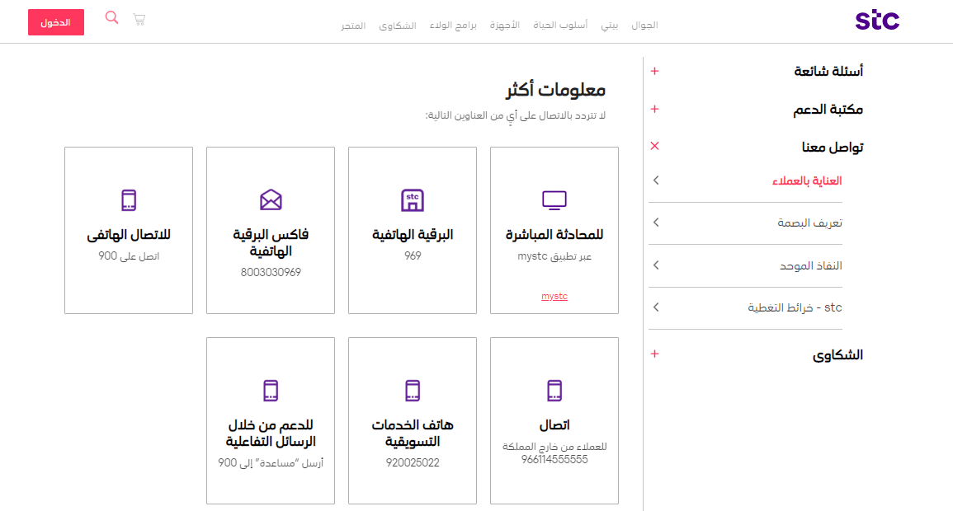This screenshot has height=511, width=953.
Task: Open المتجر navigation item
Action: click(353, 26)
